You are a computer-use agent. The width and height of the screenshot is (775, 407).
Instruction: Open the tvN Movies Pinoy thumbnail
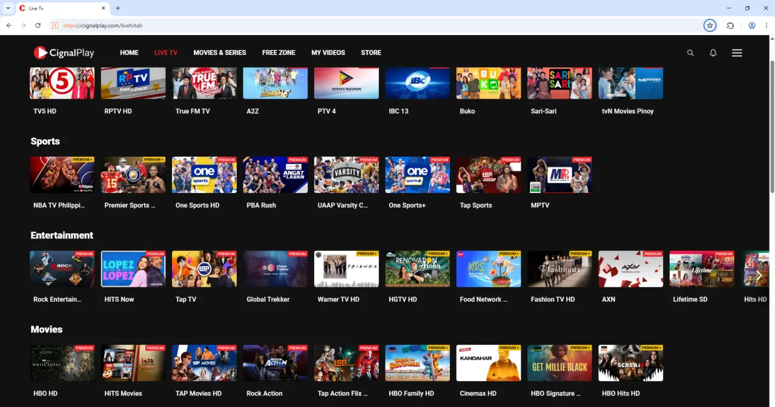click(x=631, y=83)
